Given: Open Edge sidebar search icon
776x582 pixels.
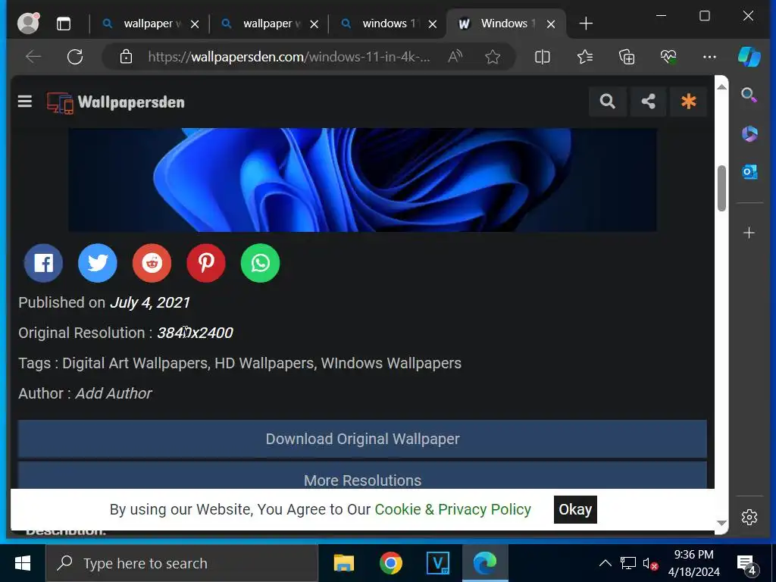Looking at the screenshot, I should [x=749, y=95].
